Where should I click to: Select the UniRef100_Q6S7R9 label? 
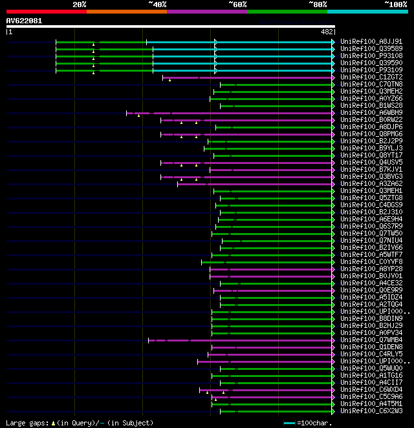[x=371, y=227]
